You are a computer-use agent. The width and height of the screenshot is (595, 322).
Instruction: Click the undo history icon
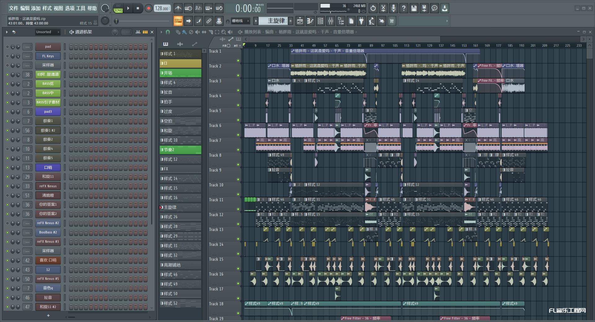(373, 8)
